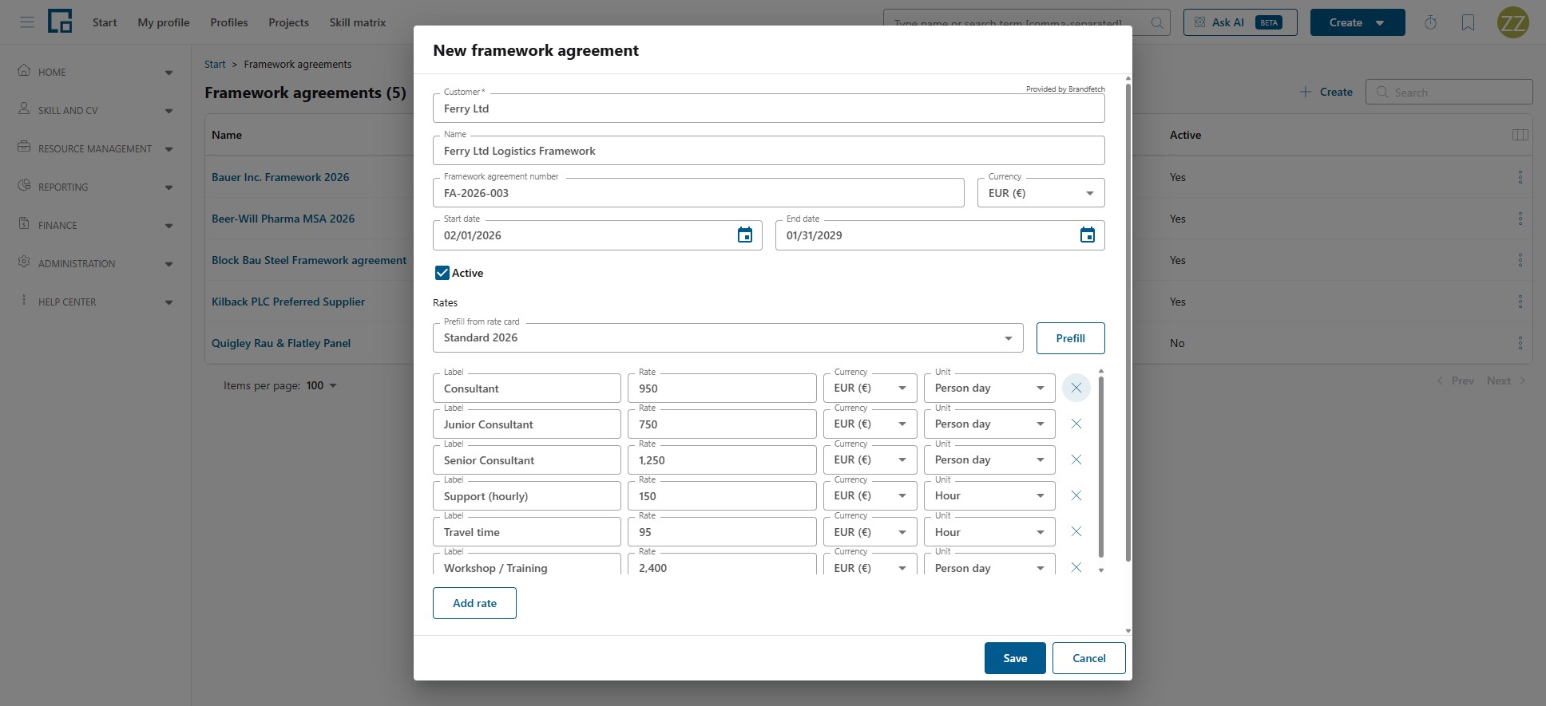Open the agreement Currency EUR dropdown

(1041, 193)
